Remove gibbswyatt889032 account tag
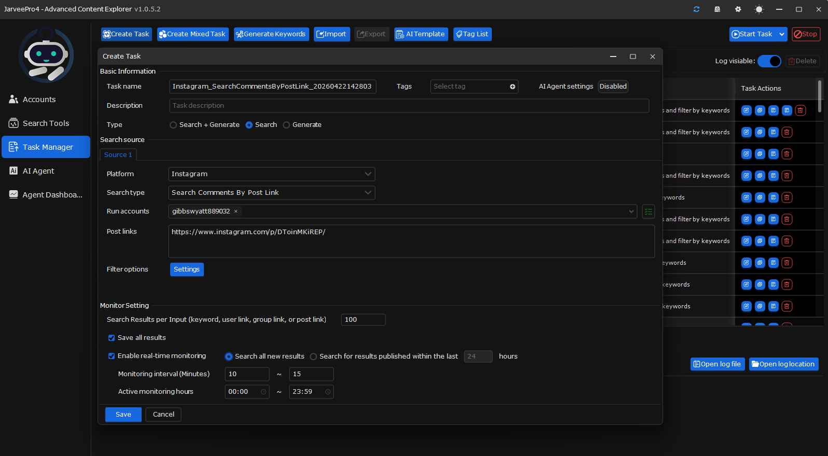Screen dimensions: 828x456 pyautogui.click(x=236, y=211)
